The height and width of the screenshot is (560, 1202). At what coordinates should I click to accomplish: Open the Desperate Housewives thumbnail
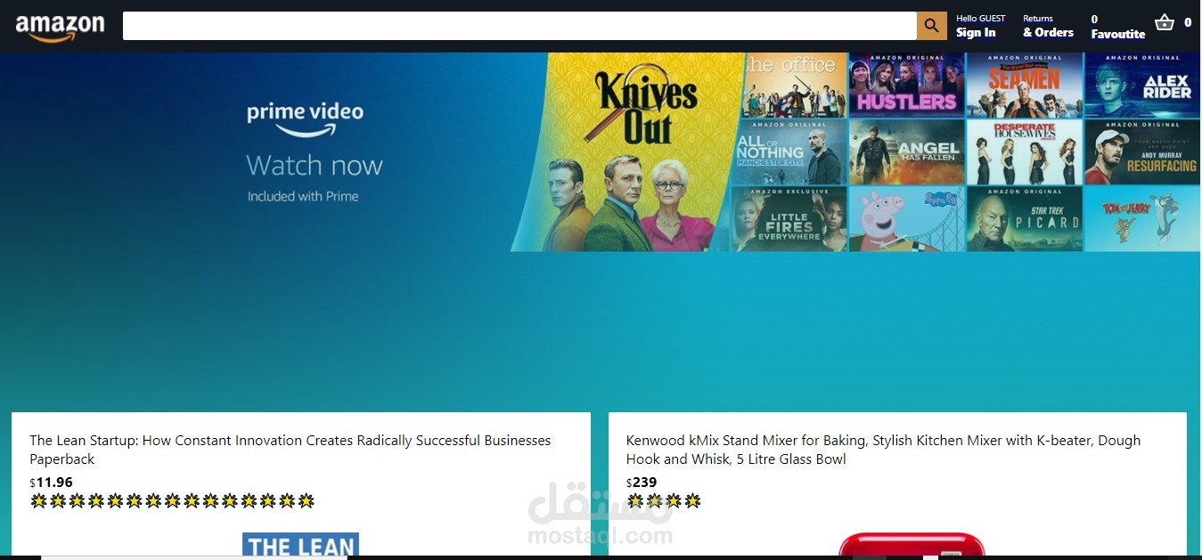pyautogui.click(x=1025, y=152)
